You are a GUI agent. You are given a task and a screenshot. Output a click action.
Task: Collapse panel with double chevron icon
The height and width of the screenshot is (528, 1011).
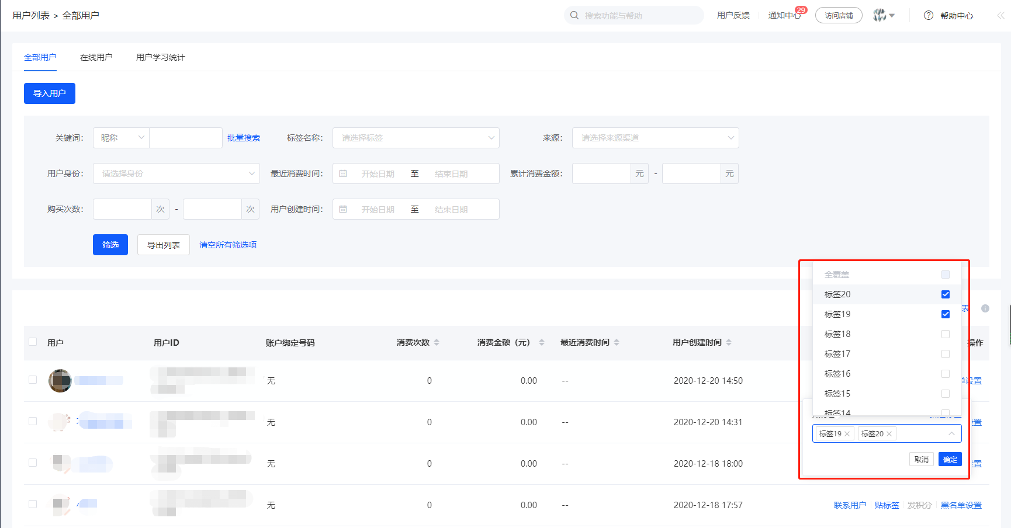1001,16
